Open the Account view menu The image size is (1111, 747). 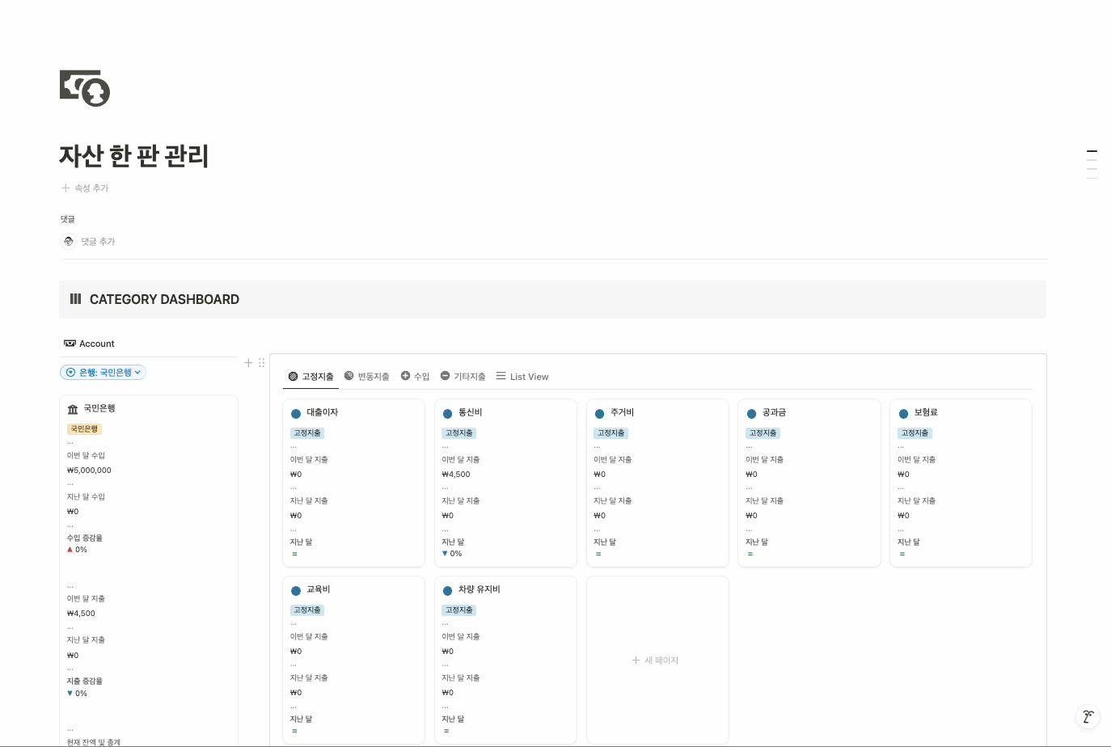coord(90,344)
